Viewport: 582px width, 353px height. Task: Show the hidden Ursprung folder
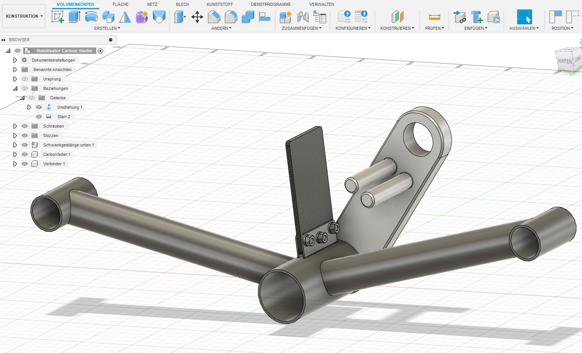point(25,79)
